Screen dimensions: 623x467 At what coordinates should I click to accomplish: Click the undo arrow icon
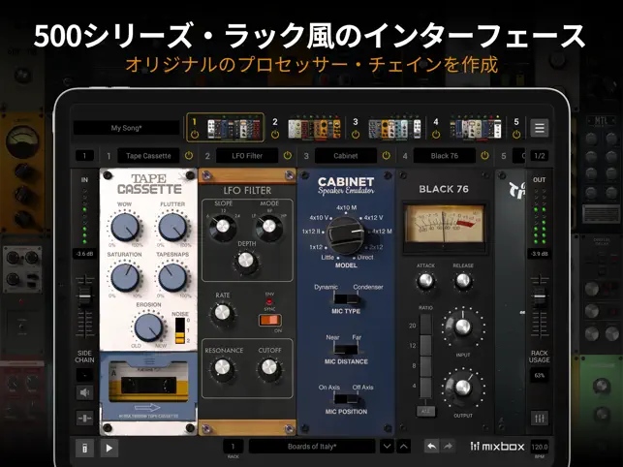[x=431, y=447]
